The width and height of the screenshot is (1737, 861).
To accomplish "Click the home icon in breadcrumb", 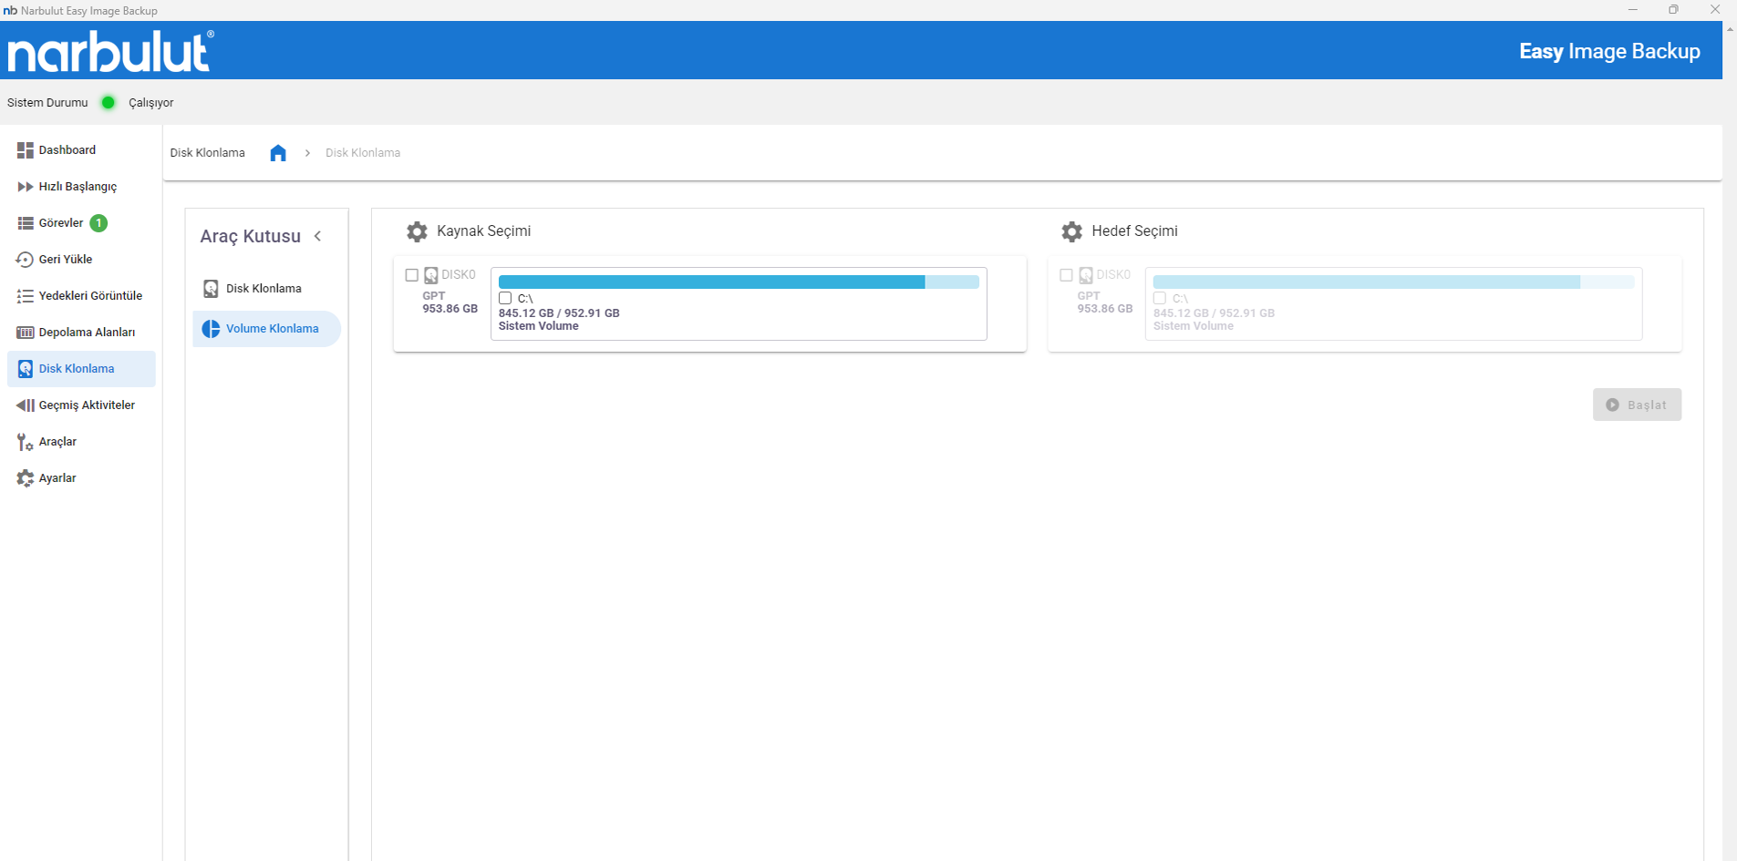I will (x=278, y=153).
